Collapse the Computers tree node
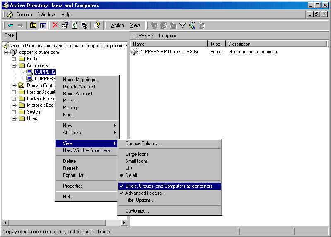 point(14,65)
